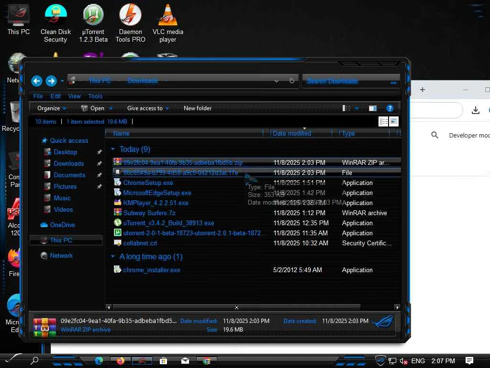Switch to large icons view icon

[x=394, y=121]
